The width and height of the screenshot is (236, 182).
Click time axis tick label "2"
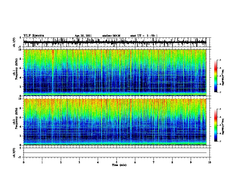(x=61, y=162)
